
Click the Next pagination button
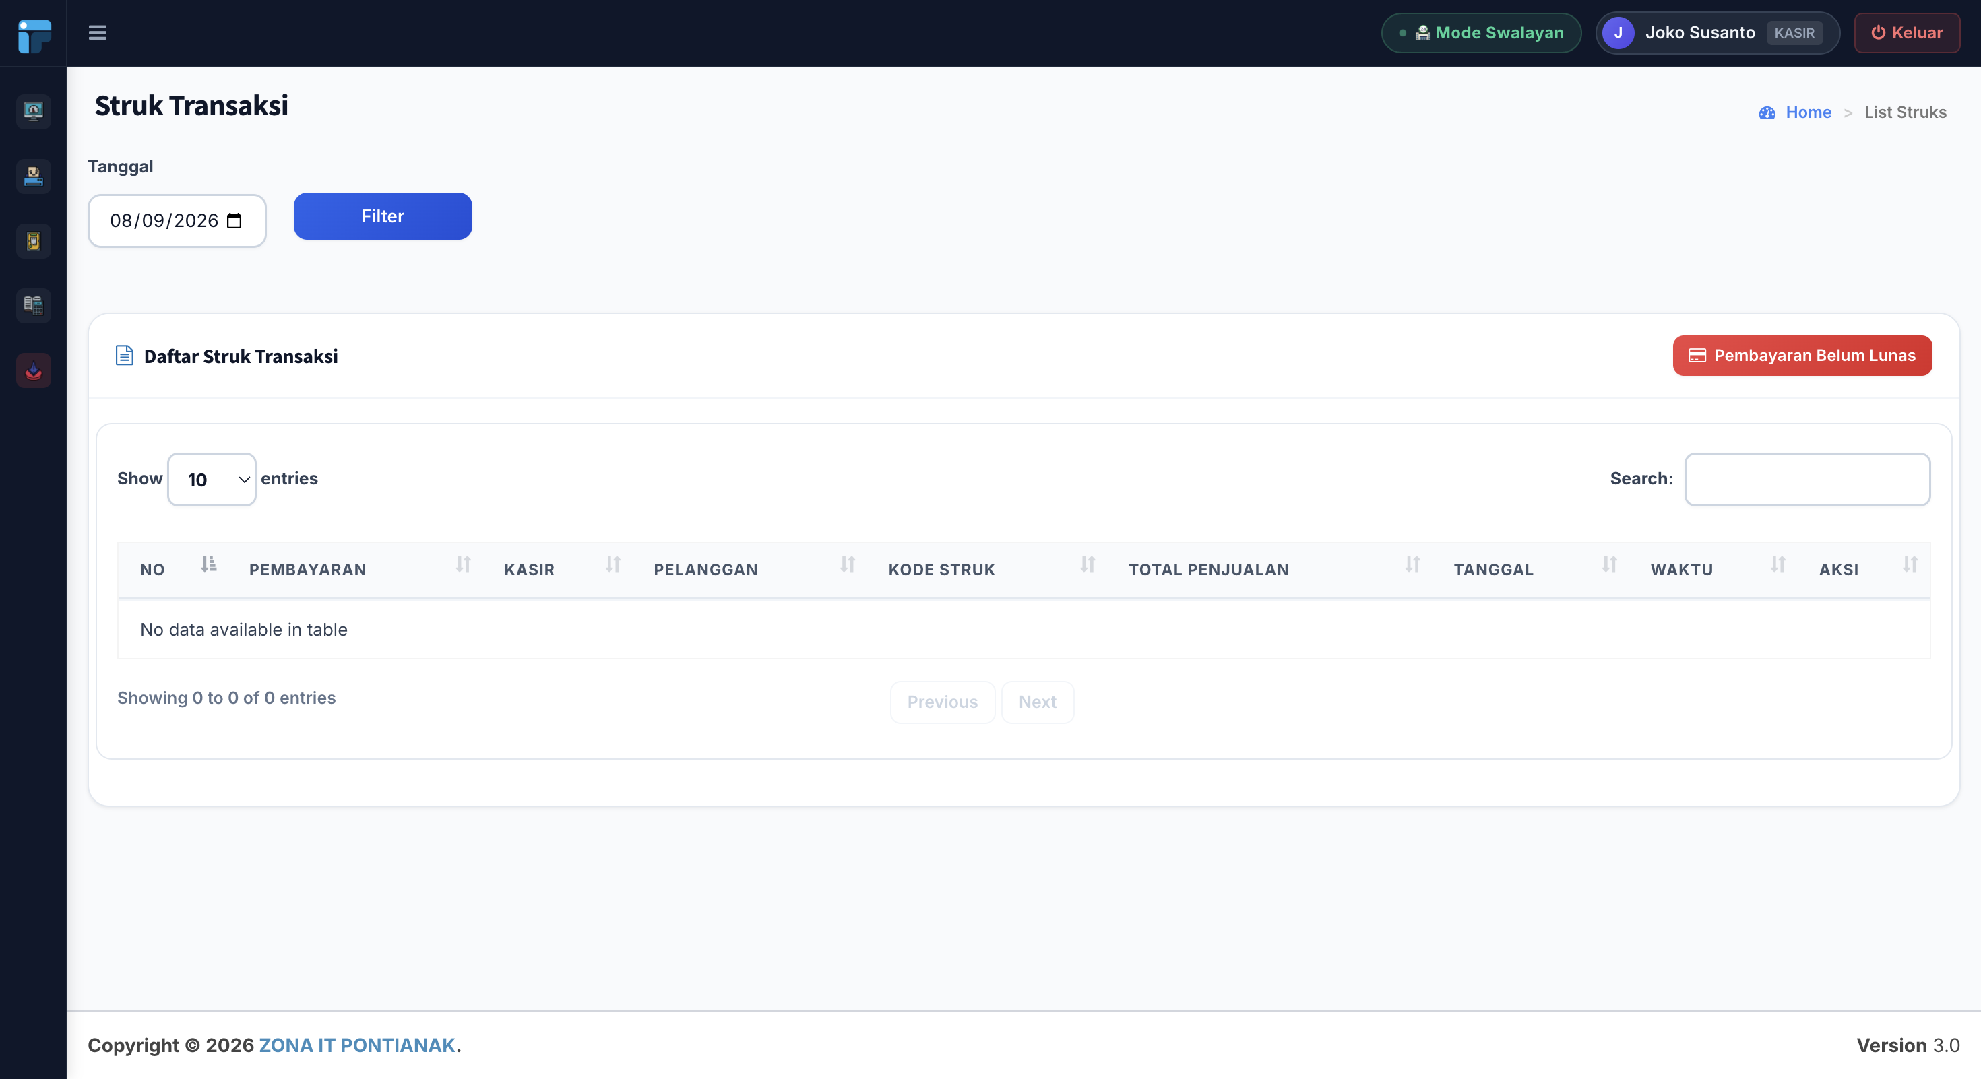(x=1038, y=702)
